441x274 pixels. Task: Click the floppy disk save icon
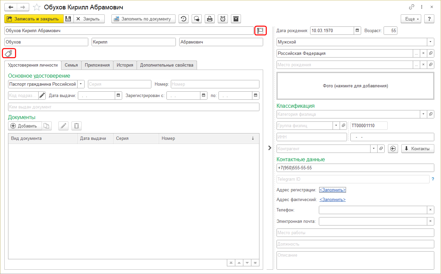pos(68,19)
